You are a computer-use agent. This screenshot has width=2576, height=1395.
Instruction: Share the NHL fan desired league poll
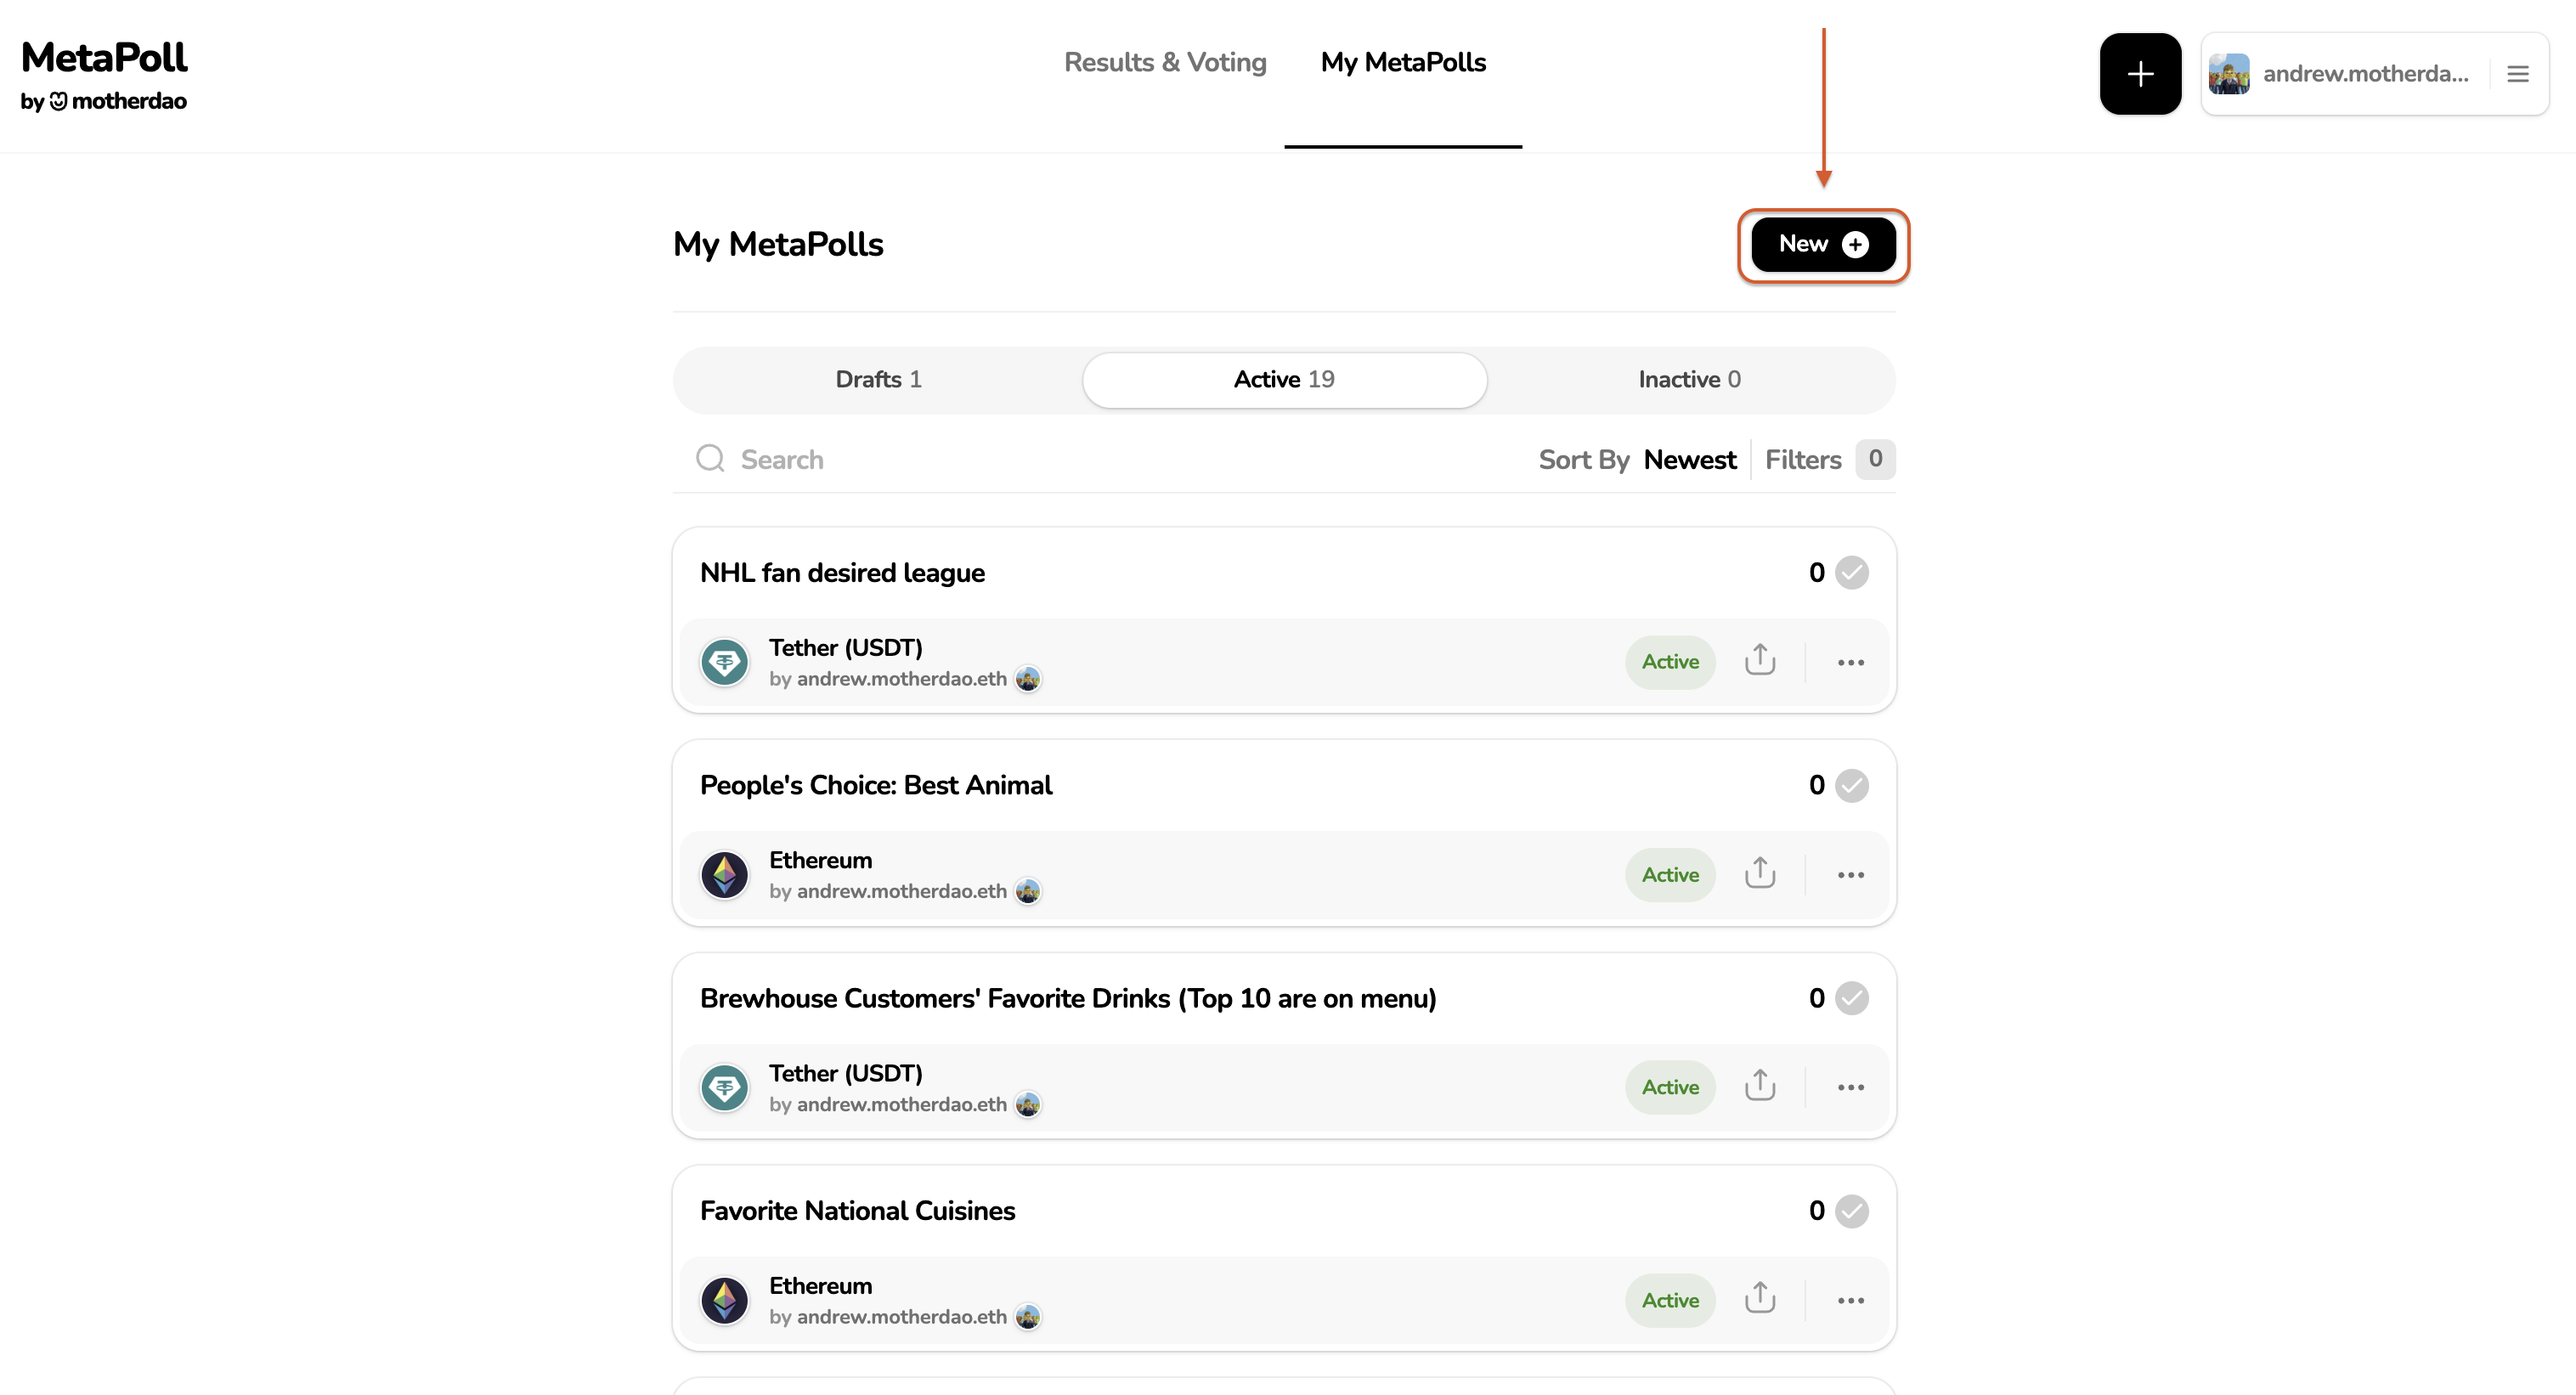(x=1759, y=661)
